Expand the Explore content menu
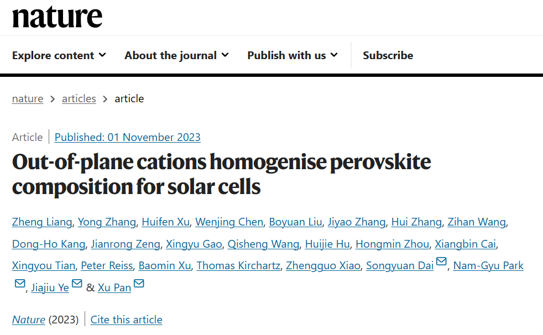The image size is (543, 335). [x=59, y=55]
